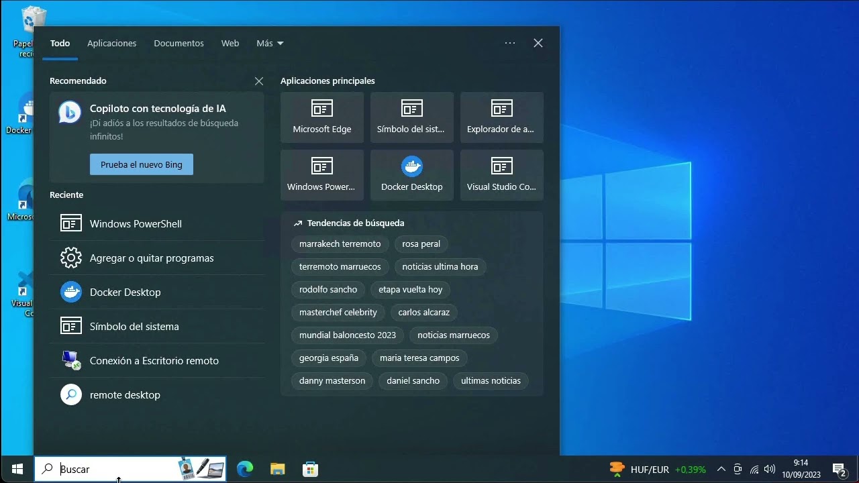Search the trend danny masterson
The width and height of the screenshot is (859, 483).
pyautogui.click(x=332, y=380)
